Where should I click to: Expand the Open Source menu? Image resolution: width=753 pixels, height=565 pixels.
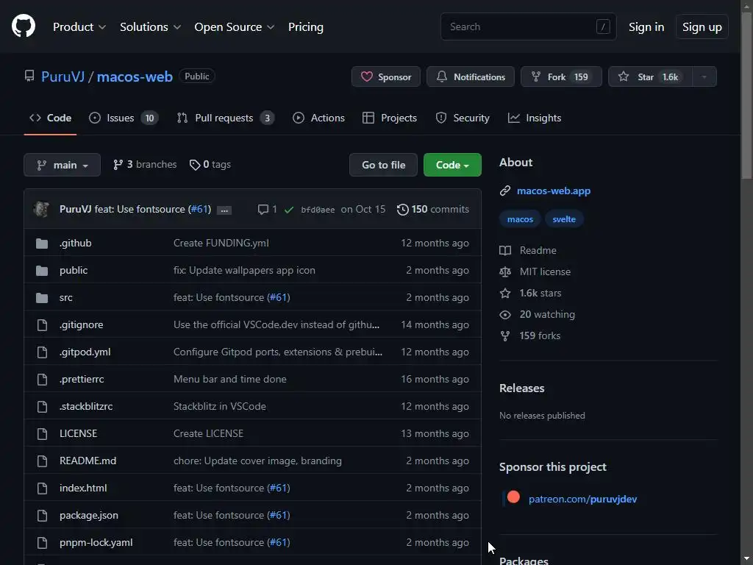[x=235, y=27]
